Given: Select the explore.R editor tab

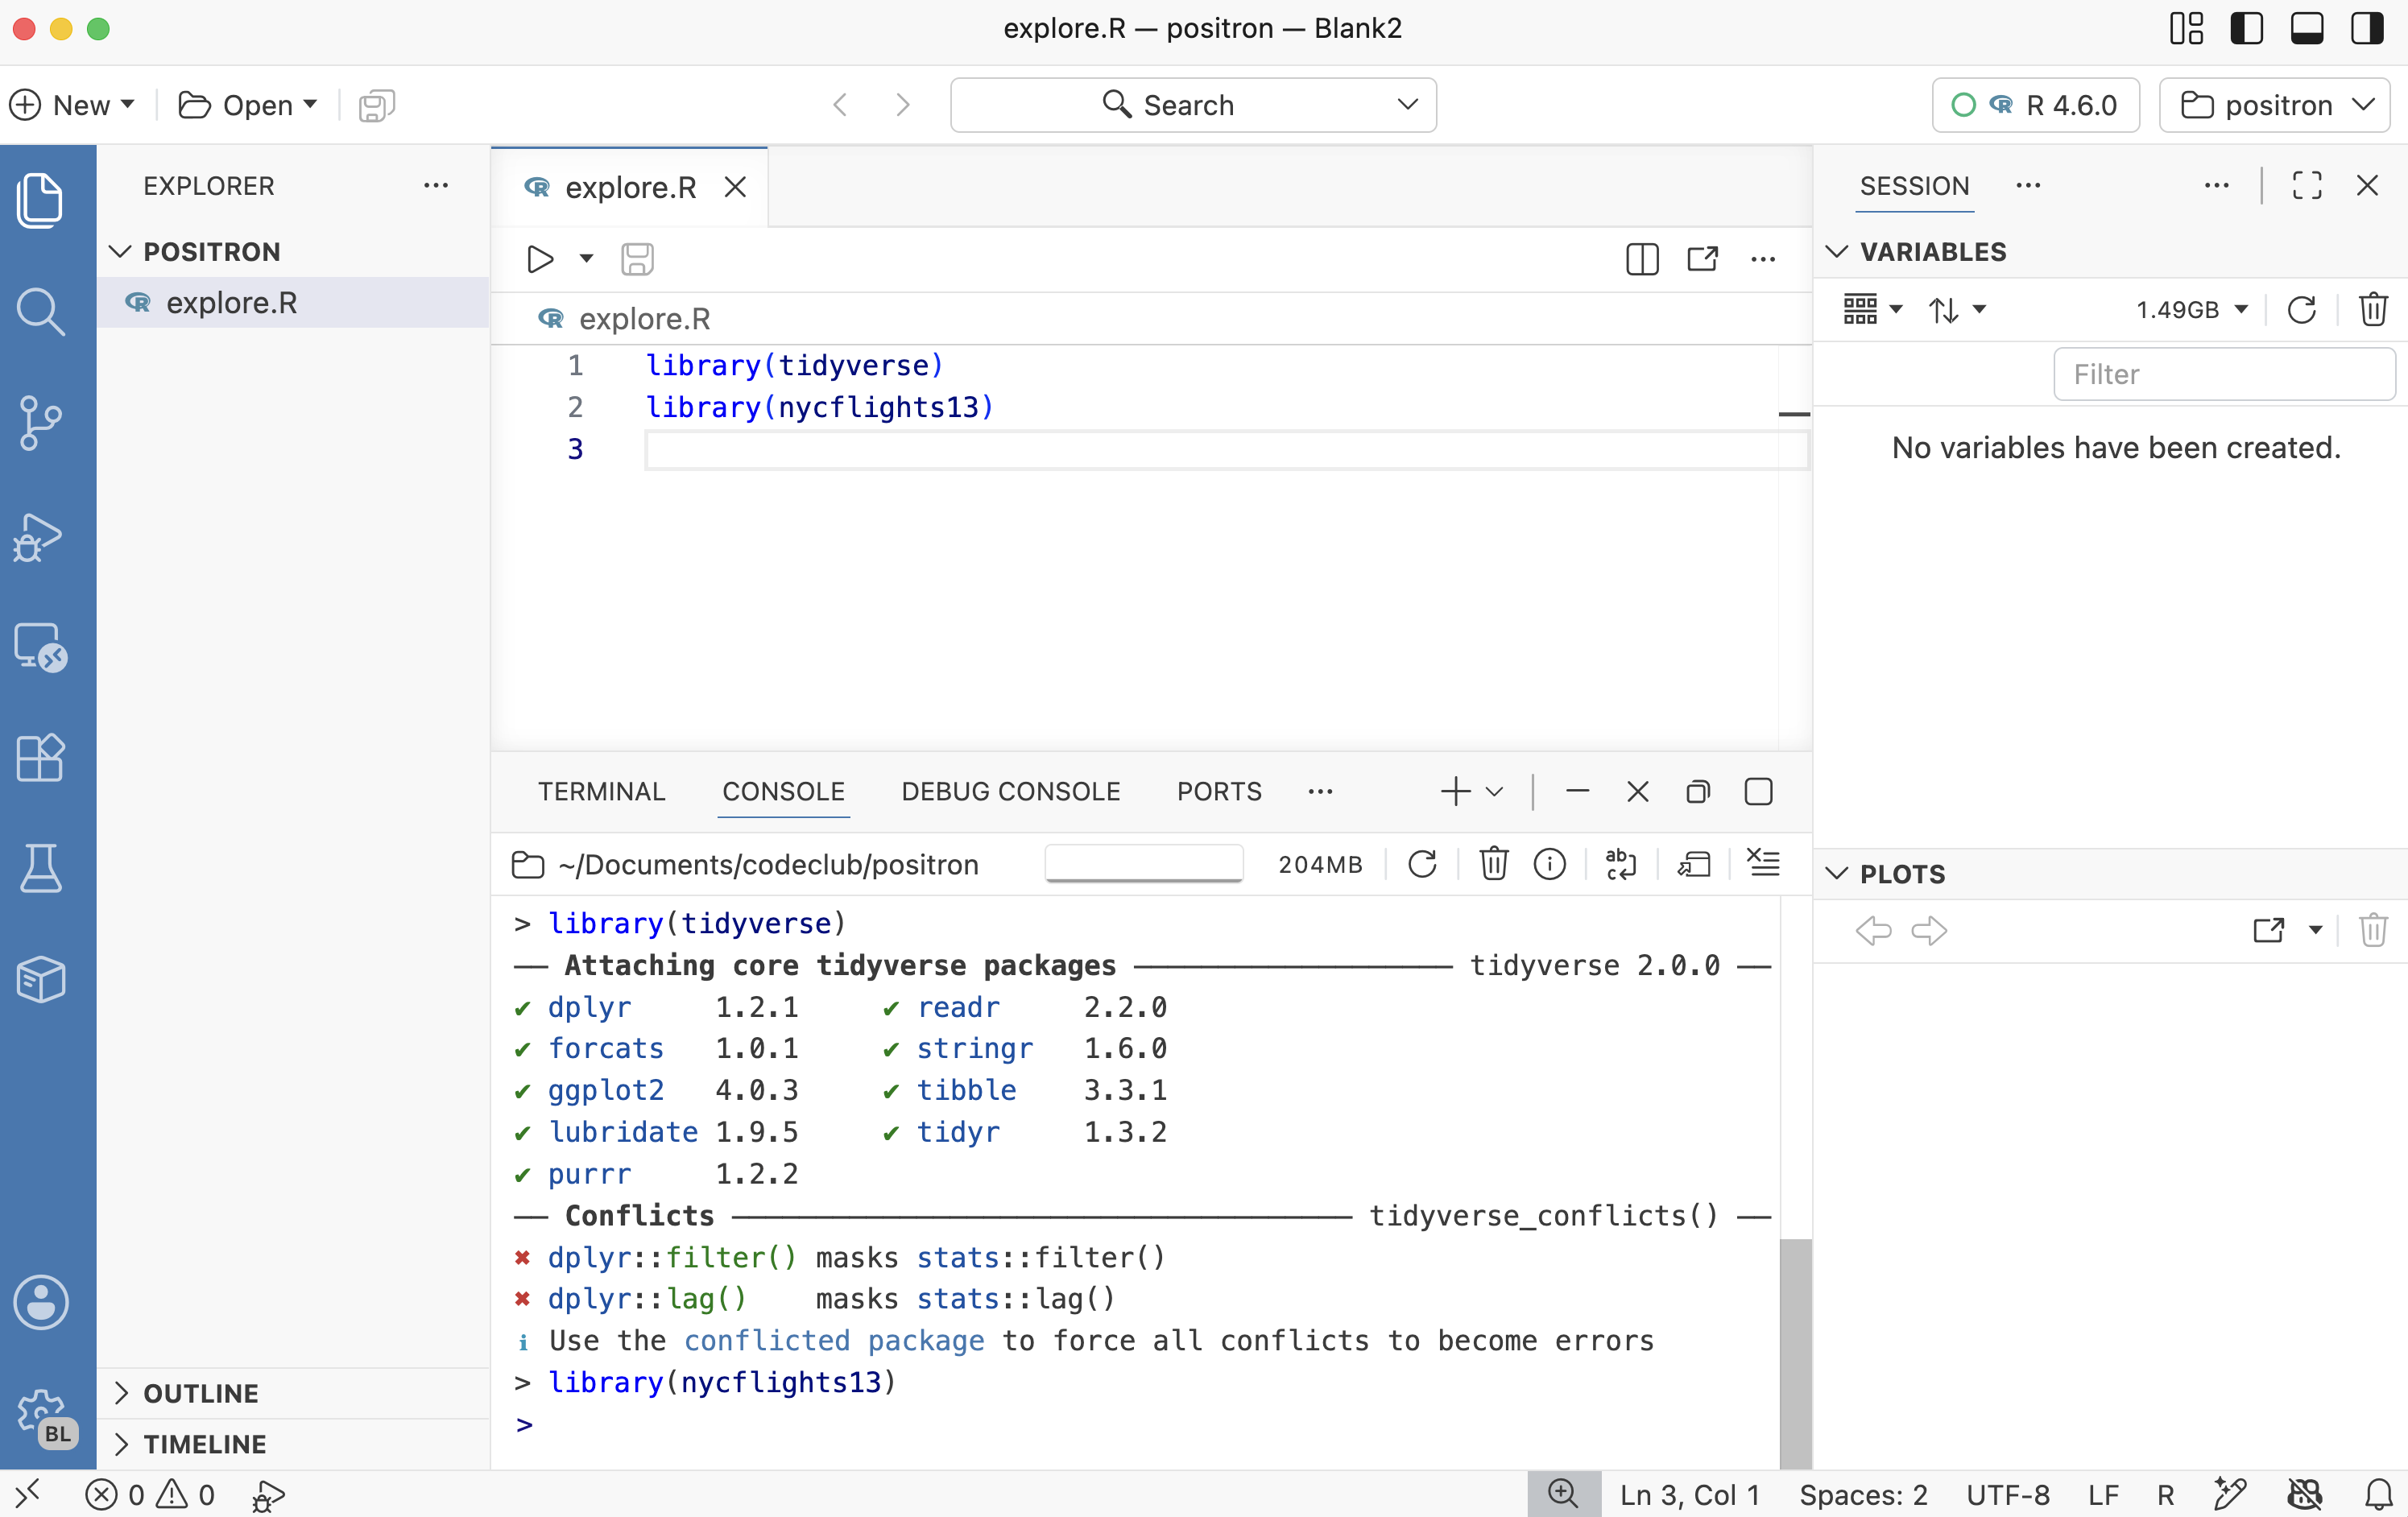Looking at the screenshot, I should pos(630,187).
